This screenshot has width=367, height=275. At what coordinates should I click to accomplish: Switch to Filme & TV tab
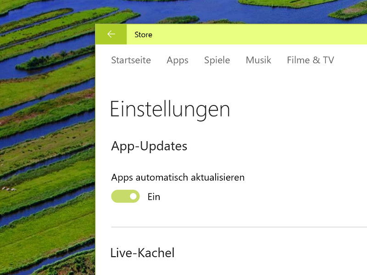(311, 60)
